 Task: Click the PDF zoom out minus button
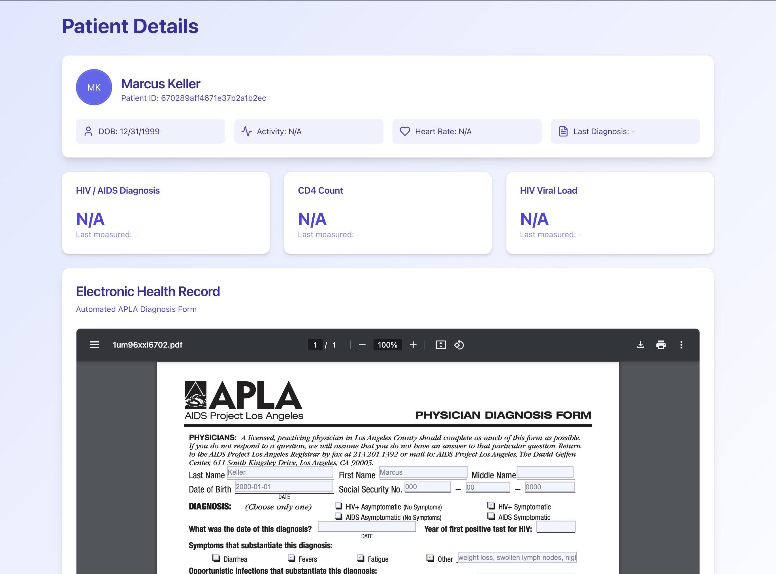(362, 345)
